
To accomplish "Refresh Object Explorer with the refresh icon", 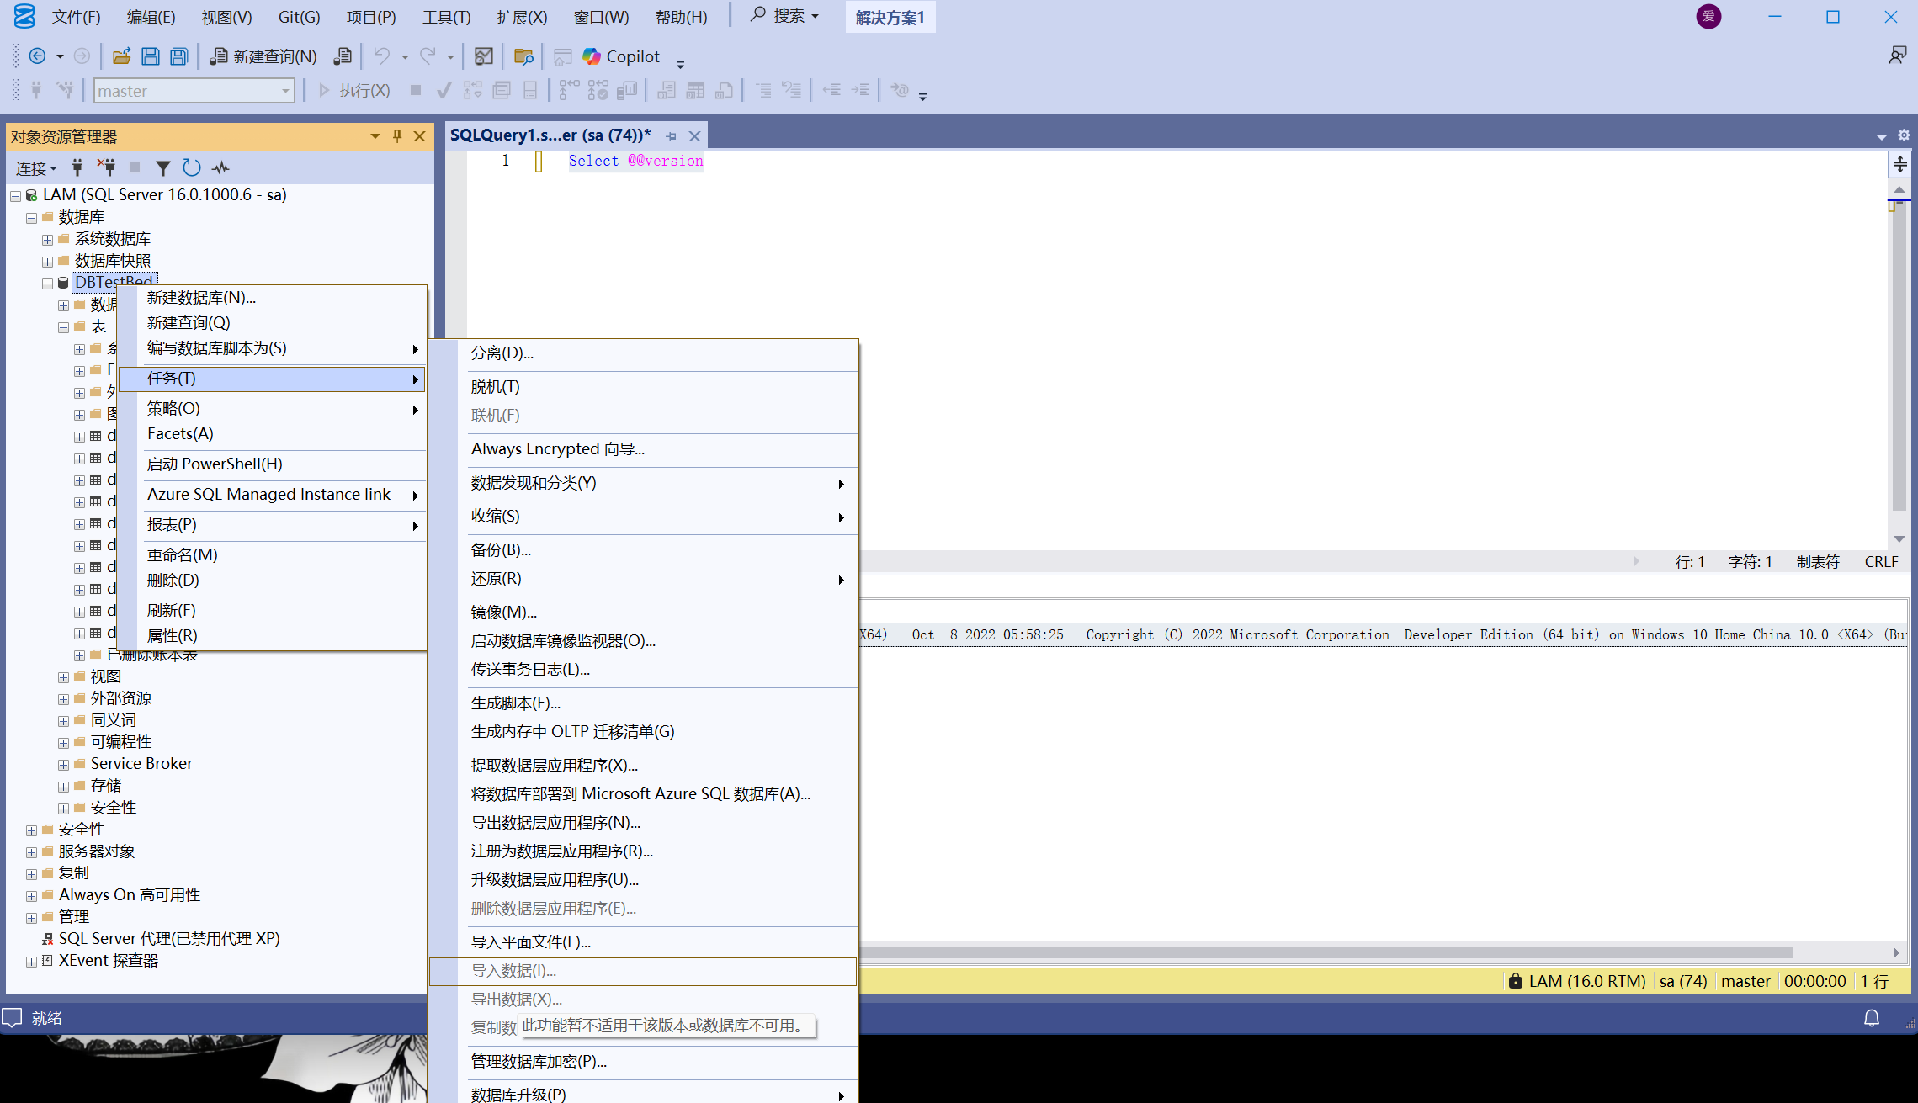I will point(192,168).
